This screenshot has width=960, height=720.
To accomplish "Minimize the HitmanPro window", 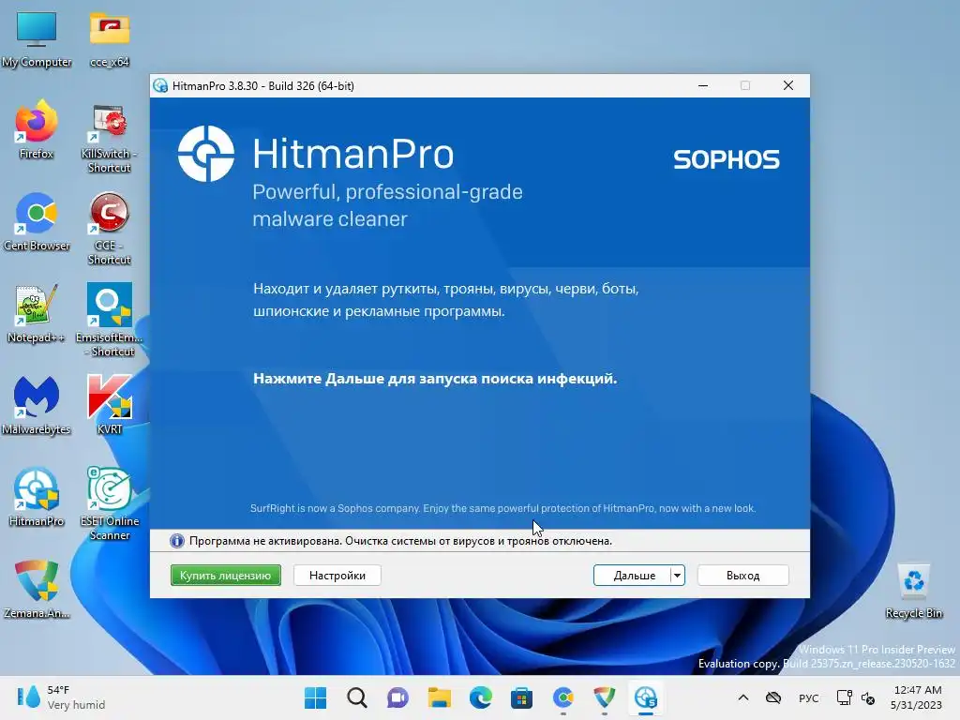I will [x=703, y=85].
